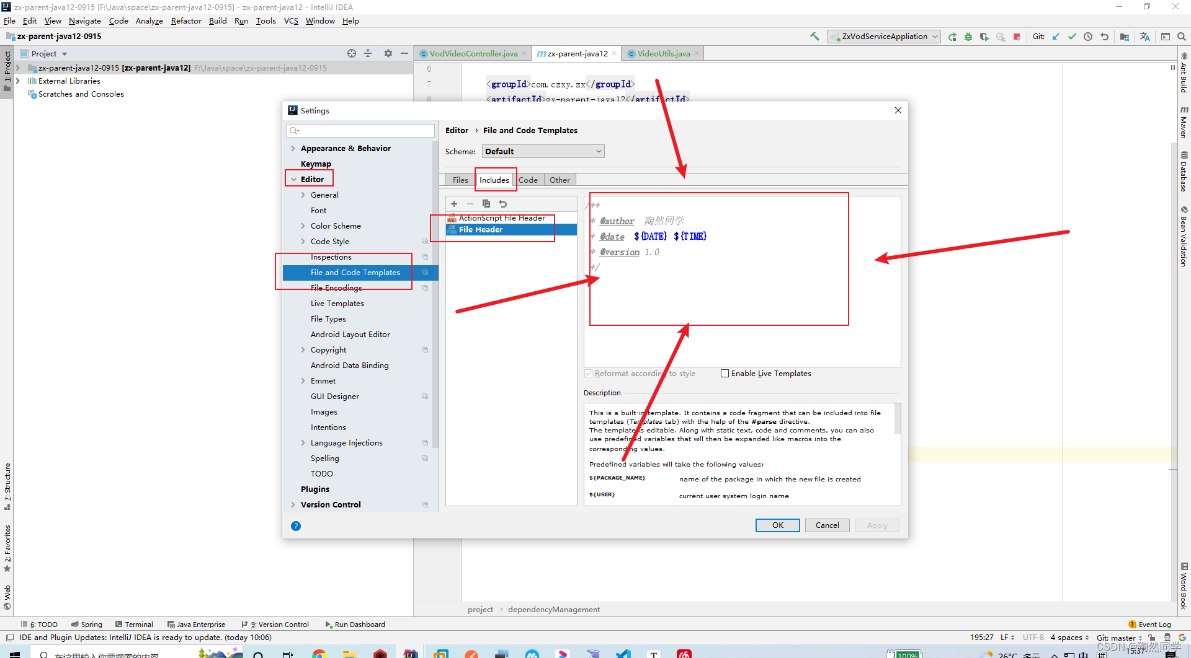
Task: Collapse all in Project panel header
Action: [368, 53]
